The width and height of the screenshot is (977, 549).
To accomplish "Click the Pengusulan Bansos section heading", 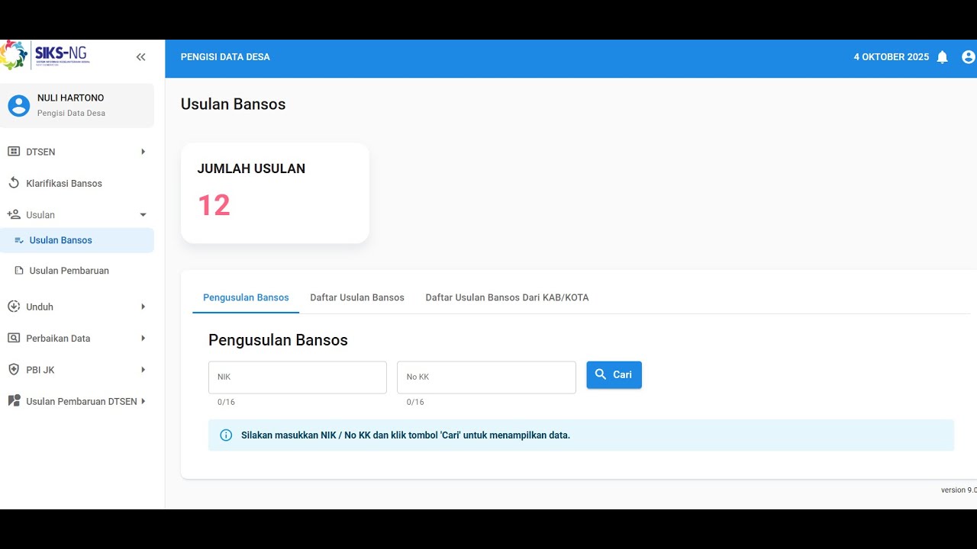I will [x=278, y=340].
